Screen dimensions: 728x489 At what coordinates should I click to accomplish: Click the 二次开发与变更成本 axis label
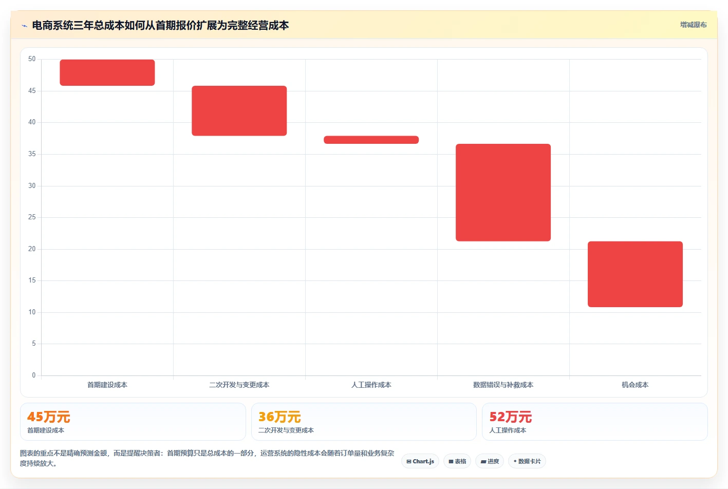click(239, 385)
